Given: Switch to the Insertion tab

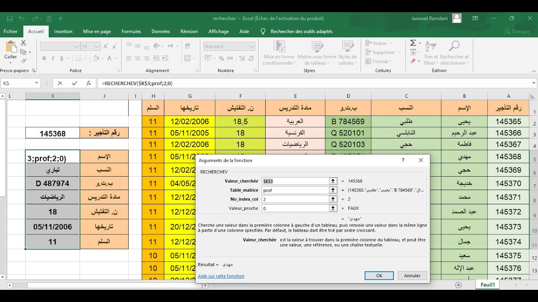Looking at the screenshot, I should (63, 31).
